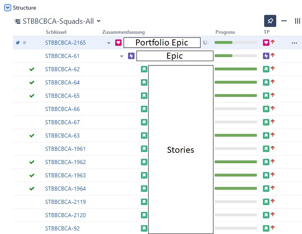Click the done checkmark on STBBCBCA-1964
Viewport: 302px width, 234px height.
pyautogui.click(x=32, y=189)
